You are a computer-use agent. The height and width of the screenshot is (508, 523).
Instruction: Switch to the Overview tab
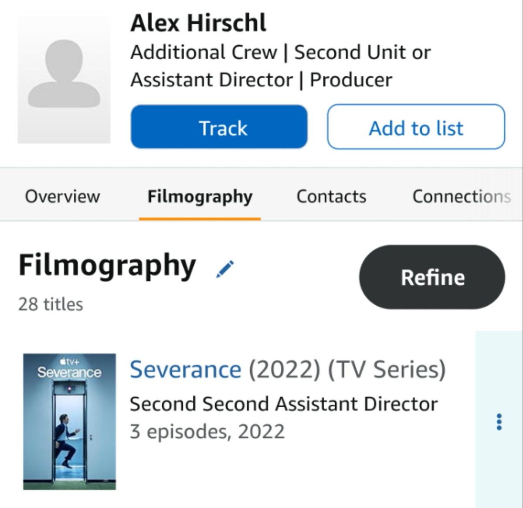coord(62,196)
